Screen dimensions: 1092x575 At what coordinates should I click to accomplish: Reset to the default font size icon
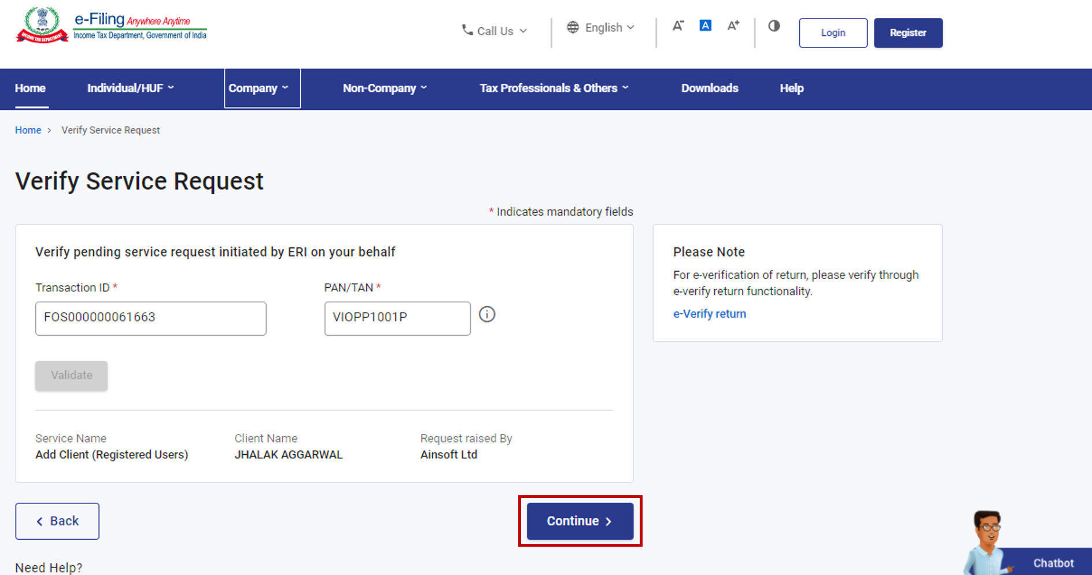[705, 26]
